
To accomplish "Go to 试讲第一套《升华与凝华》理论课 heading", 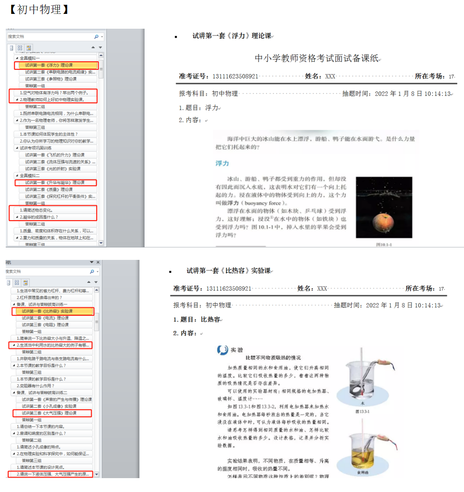I will point(55,183).
